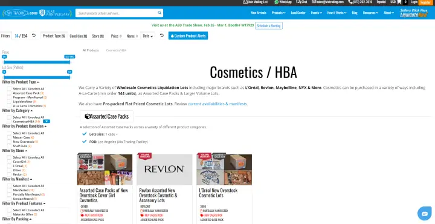Toggle the Cosmetics/HBA category checkbox
This screenshot has height=224, width=435.
pos(10,122)
